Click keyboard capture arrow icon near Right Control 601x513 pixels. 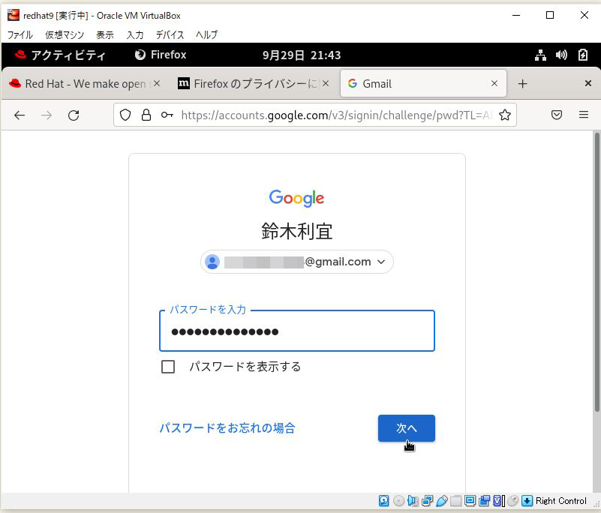click(527, 501)
